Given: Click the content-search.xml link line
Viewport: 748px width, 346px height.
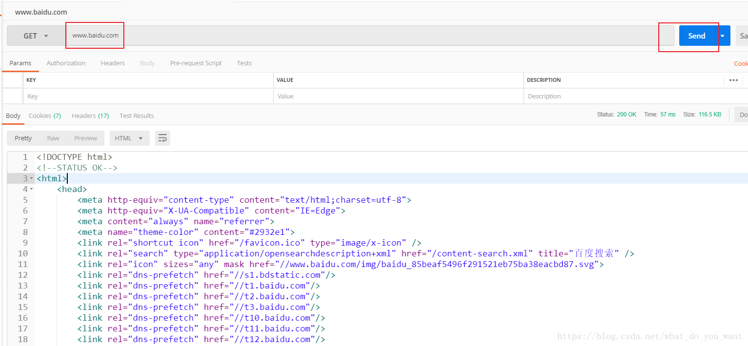Looking at the screenshot, I should coord(356,253).
